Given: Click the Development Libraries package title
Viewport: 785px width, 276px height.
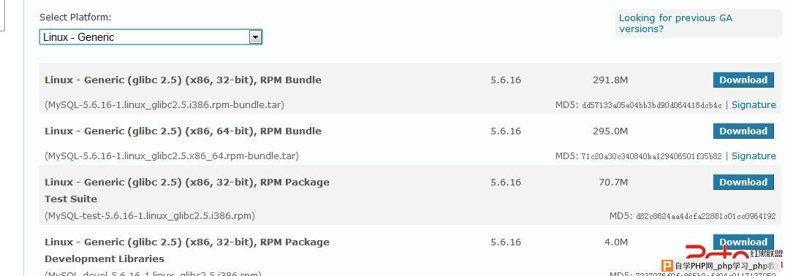Looking at the screenshot, I should 186,250.
